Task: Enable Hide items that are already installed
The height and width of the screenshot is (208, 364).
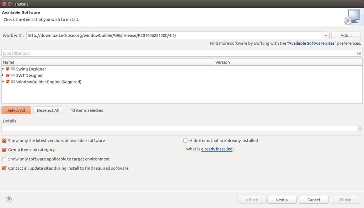Action: (186, 141)
